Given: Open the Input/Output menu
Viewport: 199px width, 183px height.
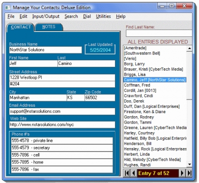Looking at the screenshot, I should (46, 16).
